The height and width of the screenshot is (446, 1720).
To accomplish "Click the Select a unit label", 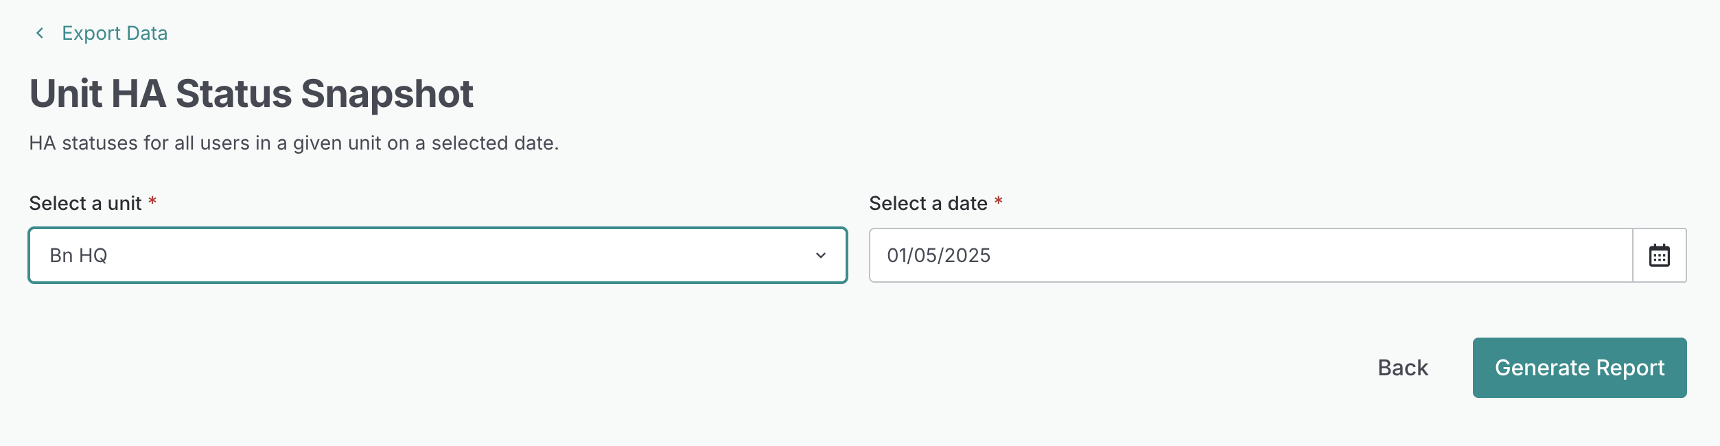I will click(x=85, y=203).
